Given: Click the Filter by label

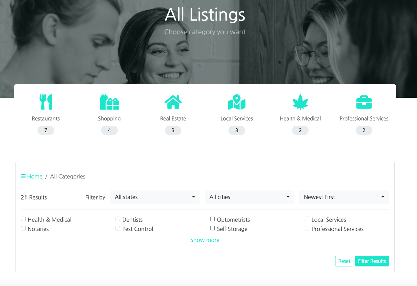Looking at the screenshot, I should click(x=95, y=197).
